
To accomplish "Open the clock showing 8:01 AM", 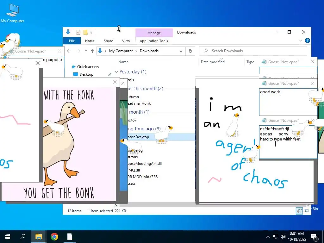I will coord(297,237).
